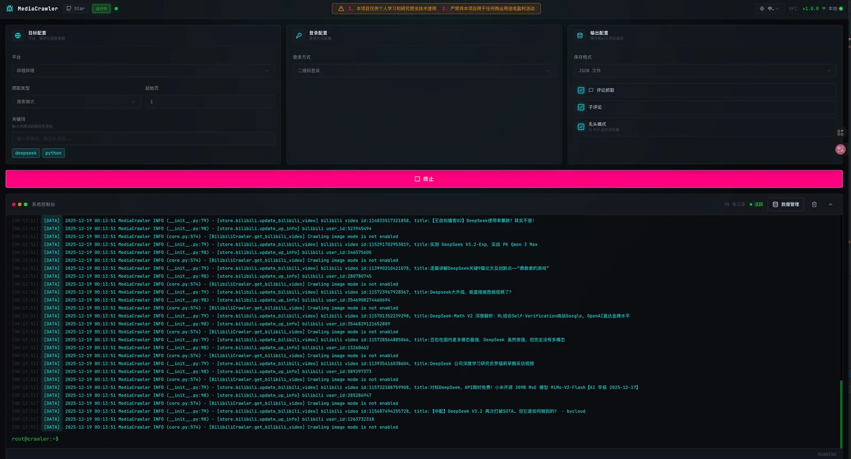Image resolution: width=851 pixels, height=459 pixels.
Task: Click the API v1.0.0 version text
Action: 804,8
